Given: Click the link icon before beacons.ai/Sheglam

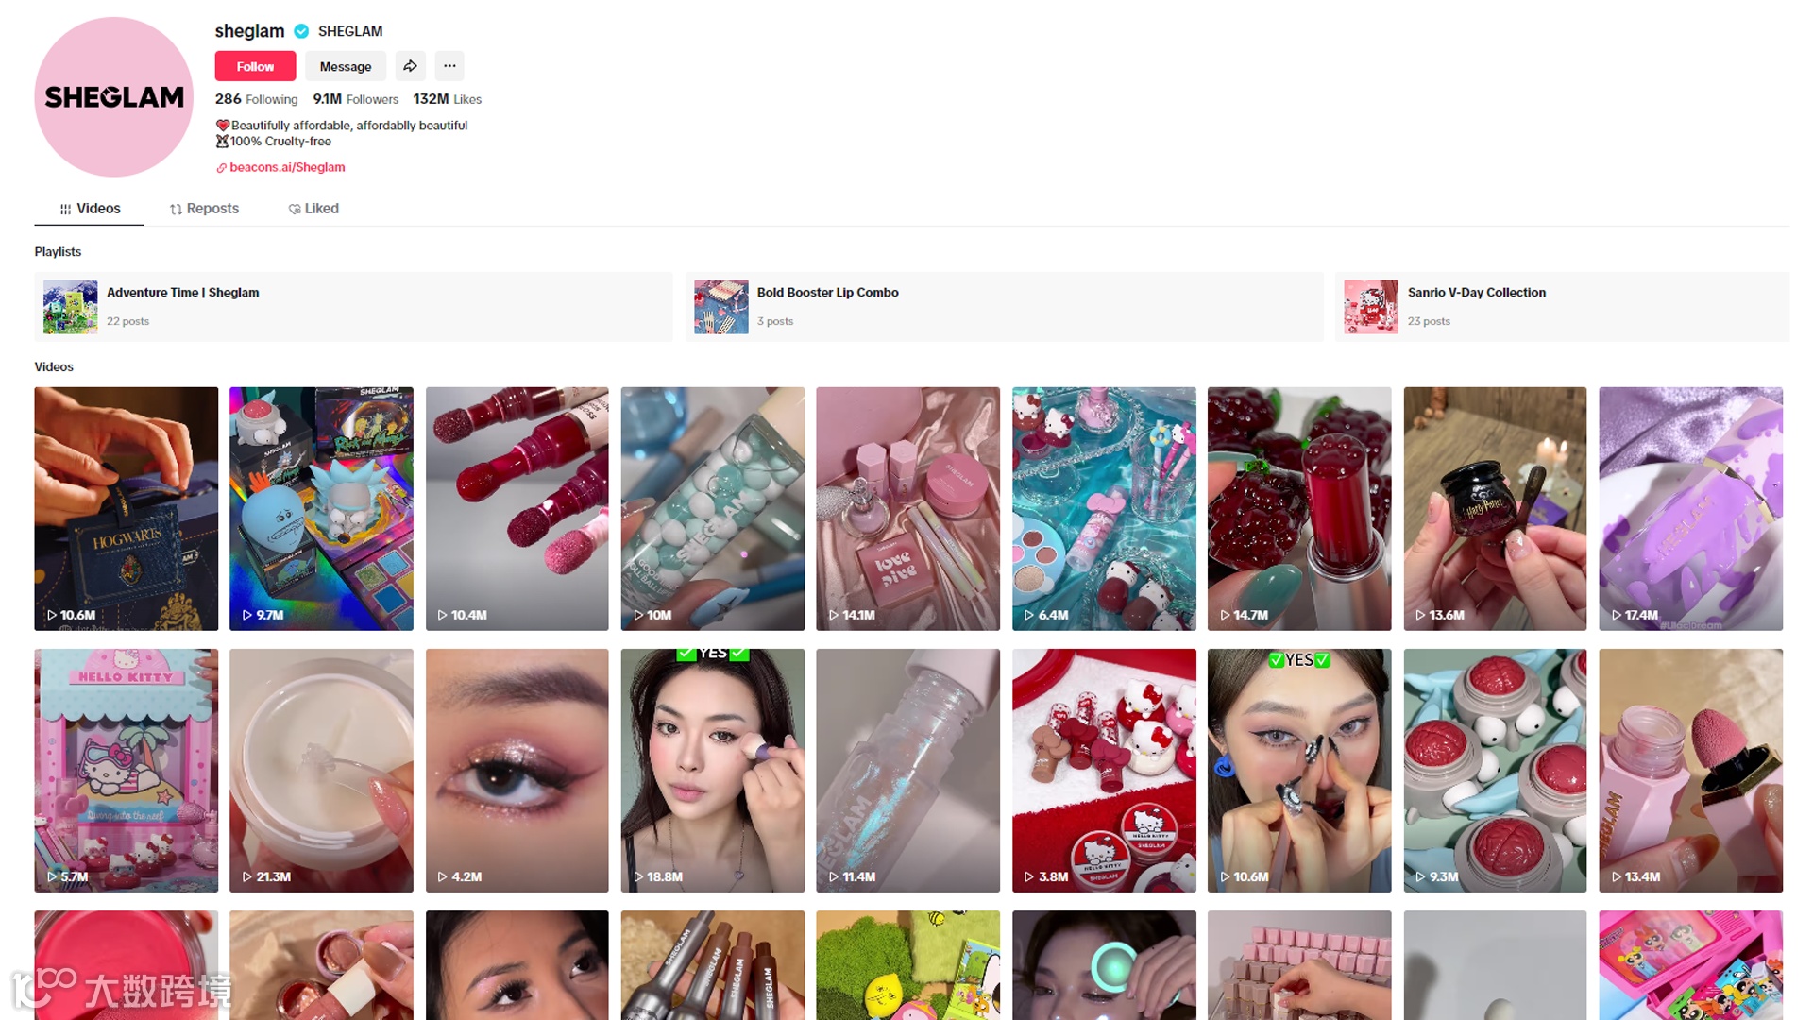Looking at the screenshot, I should coord(221,168).
